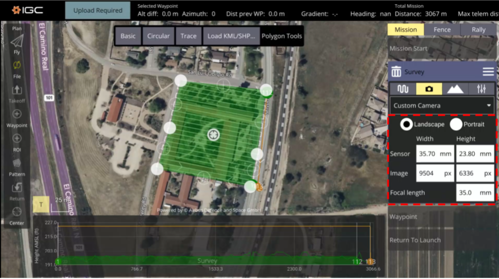Select the Portrait orientation radio button
Image resolution: width=499 pixels, height=279 pixels.
(x=456, y=124)
